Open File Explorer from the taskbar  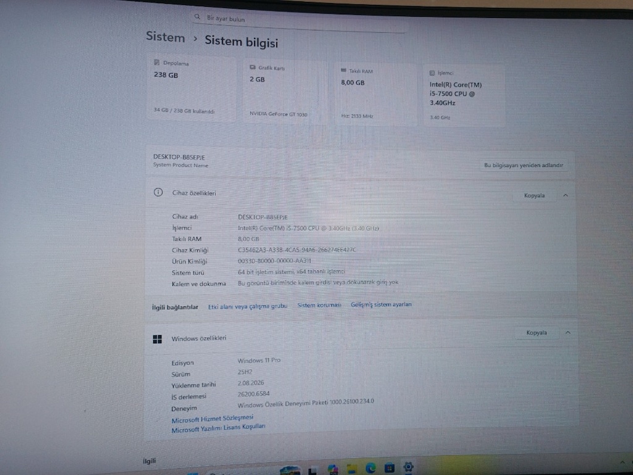pyautogui.click(x=352, y=469)
